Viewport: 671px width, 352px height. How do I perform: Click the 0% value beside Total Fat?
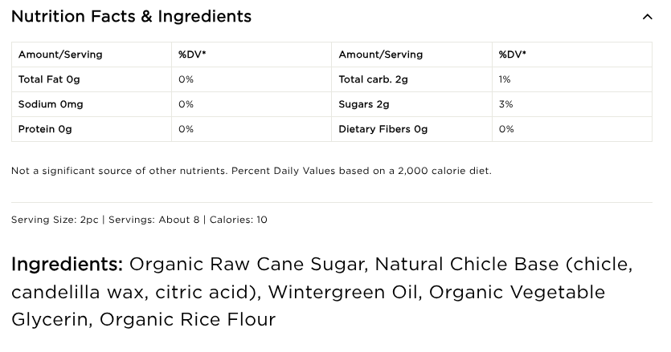coord(186,79)
